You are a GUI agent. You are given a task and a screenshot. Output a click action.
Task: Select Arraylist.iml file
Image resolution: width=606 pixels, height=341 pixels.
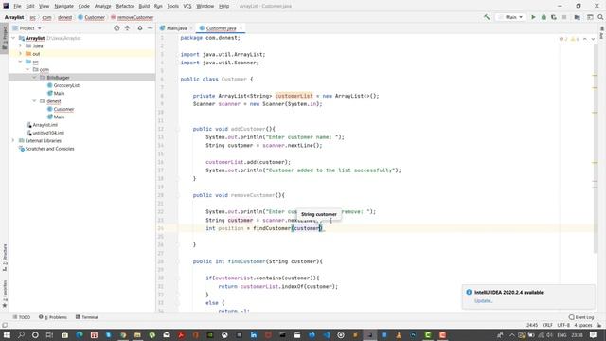click(45, 125)
